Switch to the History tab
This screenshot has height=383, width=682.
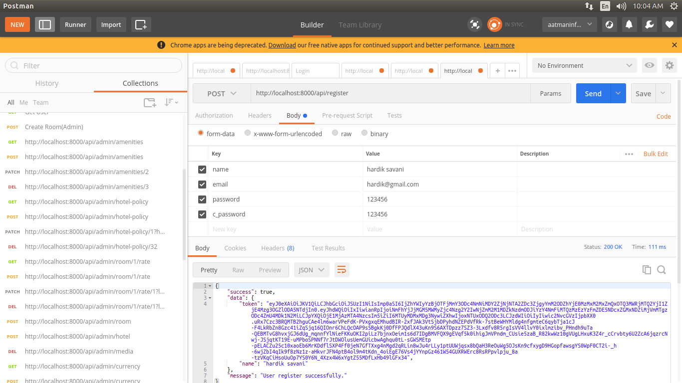coord(47,83)
